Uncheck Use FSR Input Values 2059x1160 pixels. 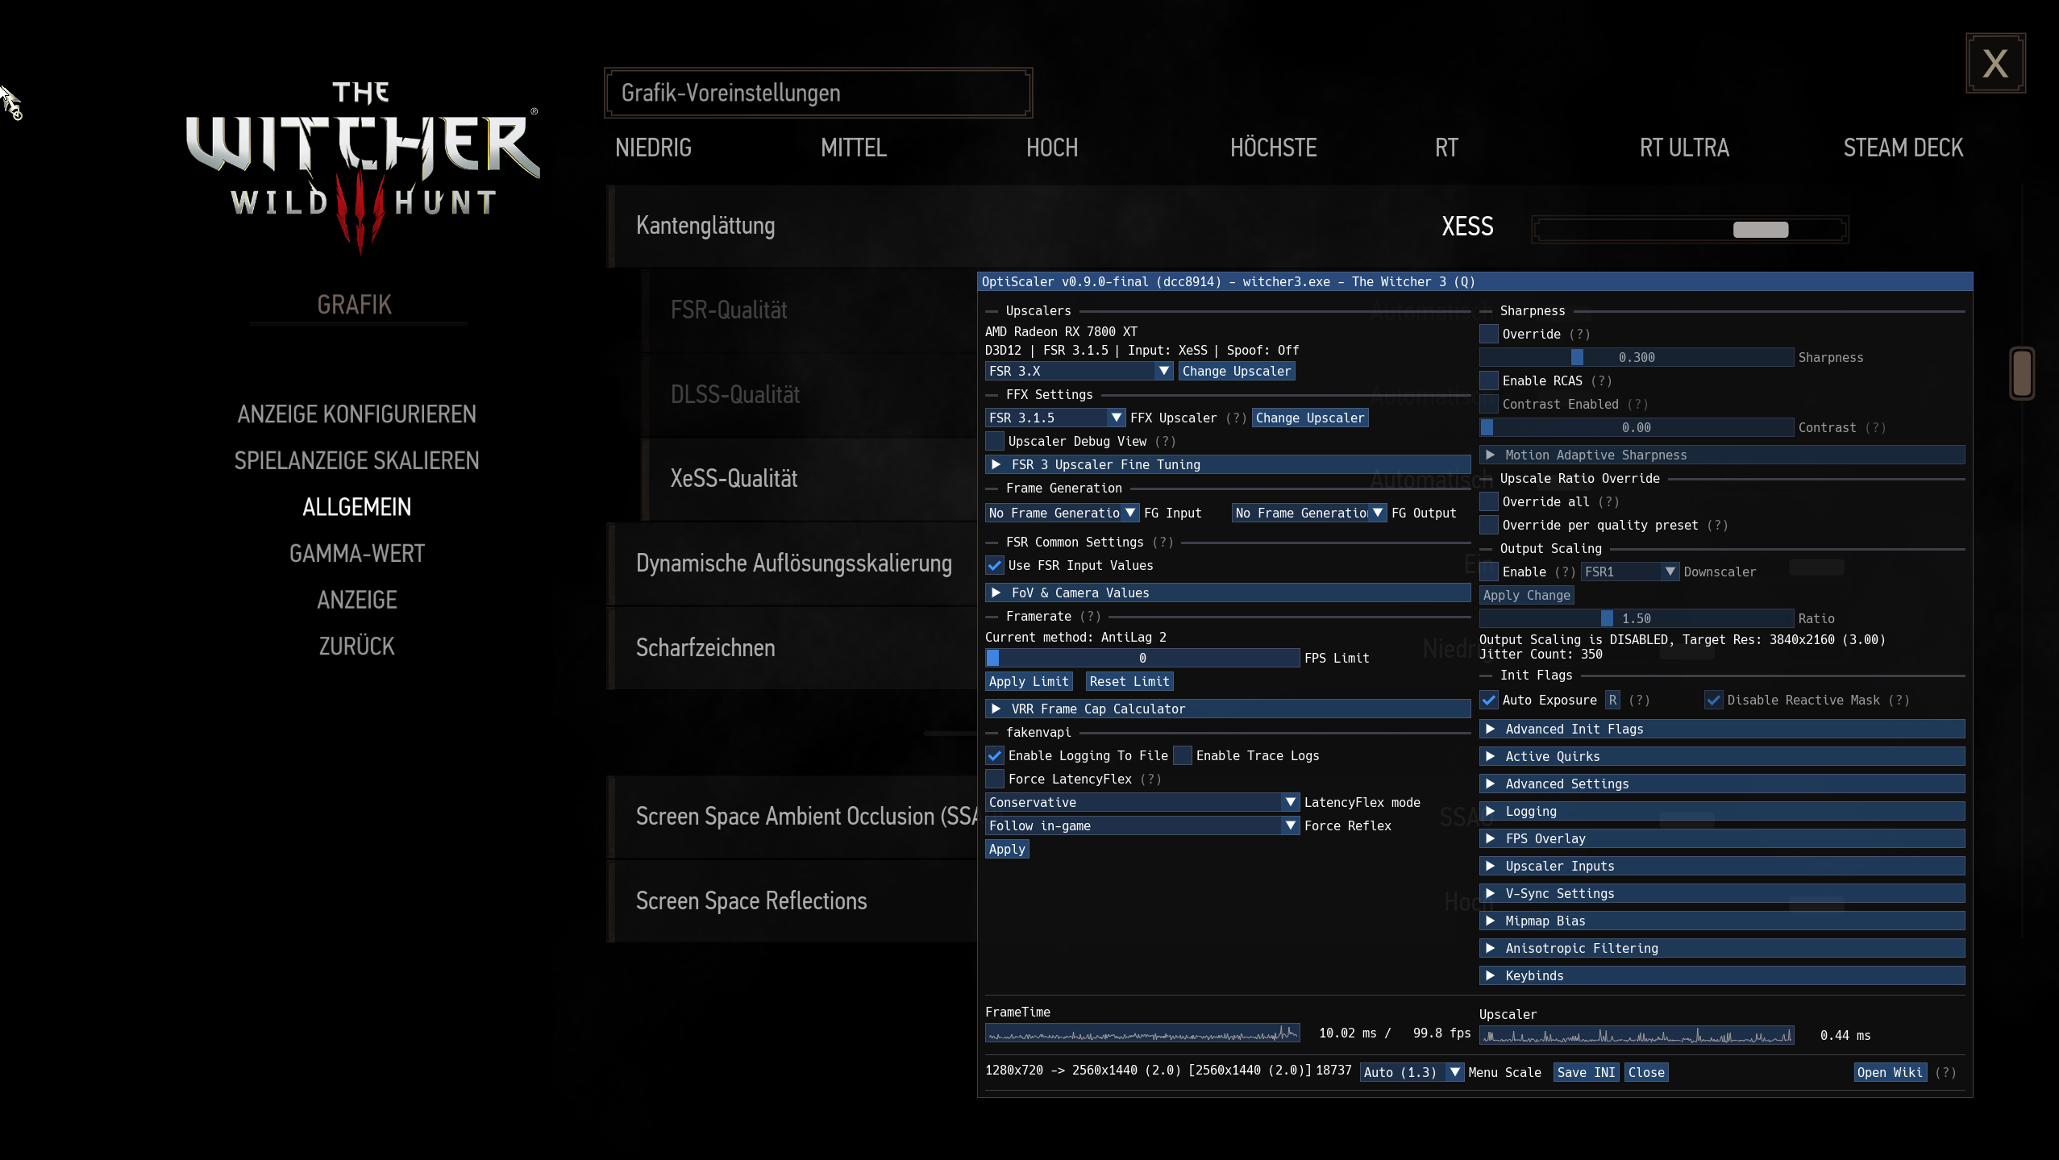[995, 565]
